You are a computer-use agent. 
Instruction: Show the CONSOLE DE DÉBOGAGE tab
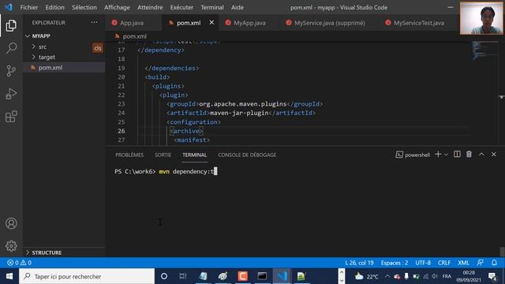[247, 155]
